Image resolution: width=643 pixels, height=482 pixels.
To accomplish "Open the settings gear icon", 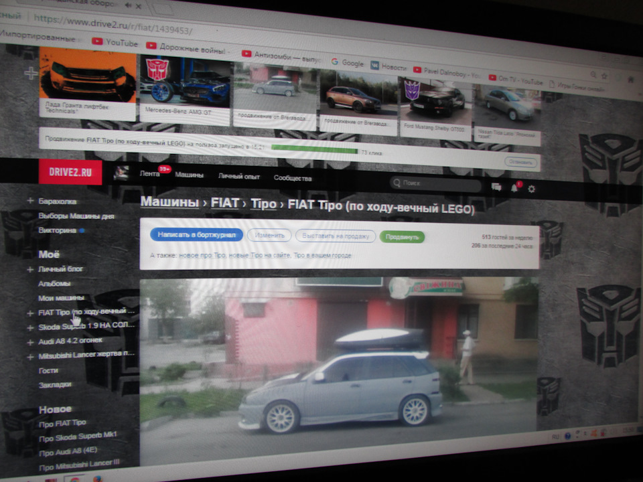I will pos(531,189).
